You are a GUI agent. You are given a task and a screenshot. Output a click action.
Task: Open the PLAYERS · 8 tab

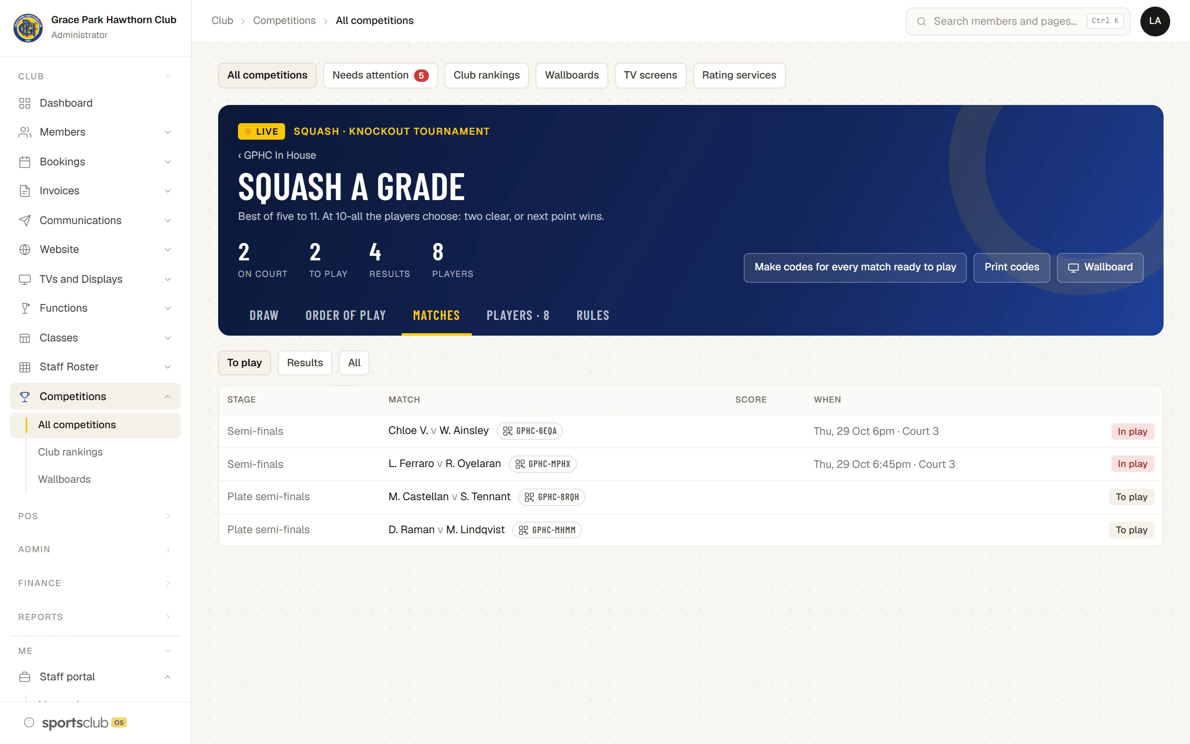(518, 315)
